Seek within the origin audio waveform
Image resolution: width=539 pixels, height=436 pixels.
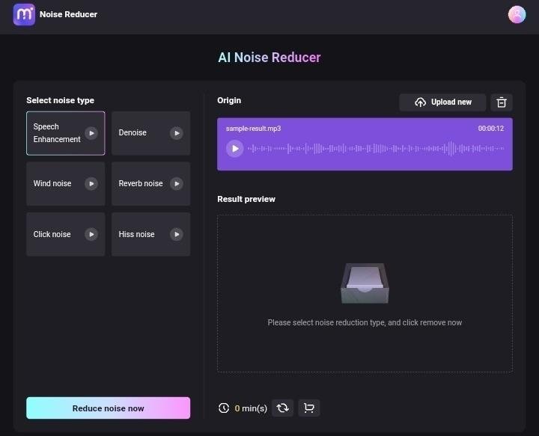click(x=376, y=149)
